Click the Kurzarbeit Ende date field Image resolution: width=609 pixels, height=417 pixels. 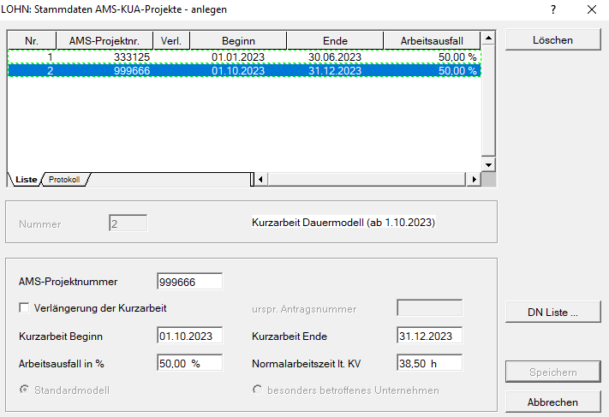click(x=429, y=336)
